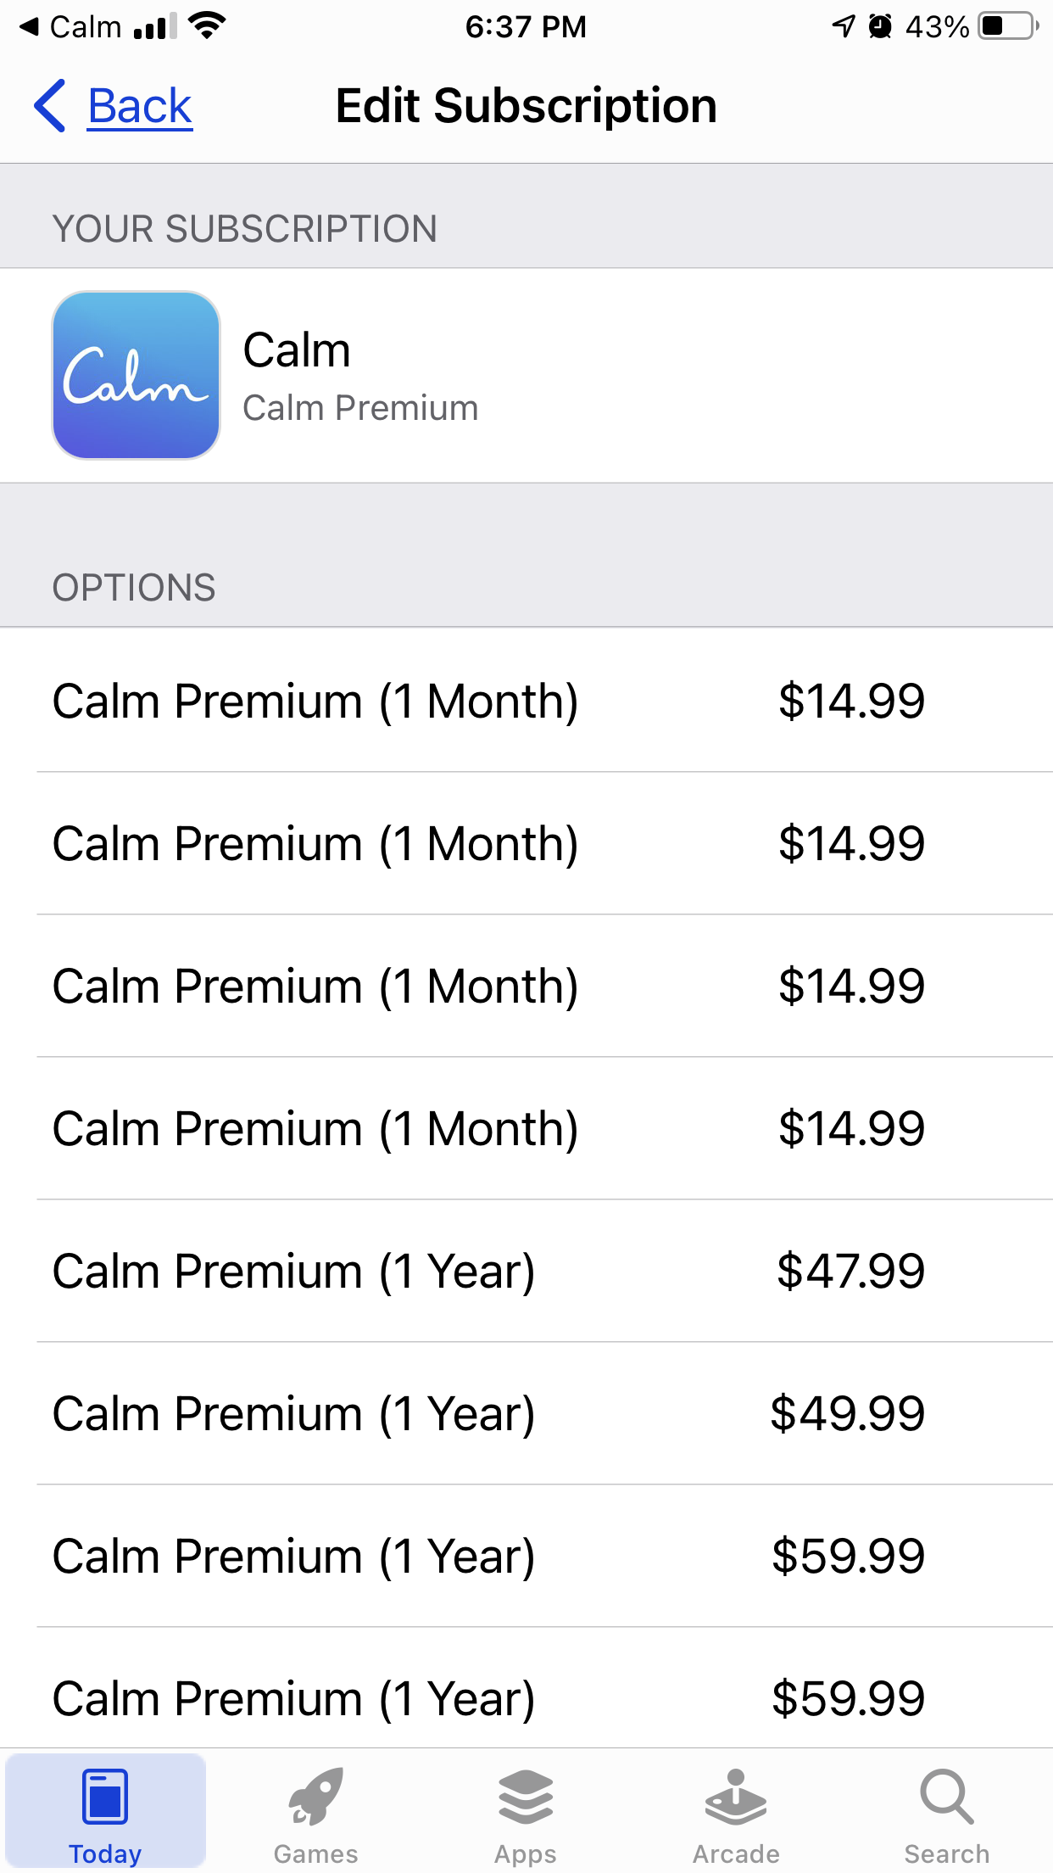Tap the location arrow status icon
The width and height of the screenshot is (1053, 1873).
tap(843, 26)
